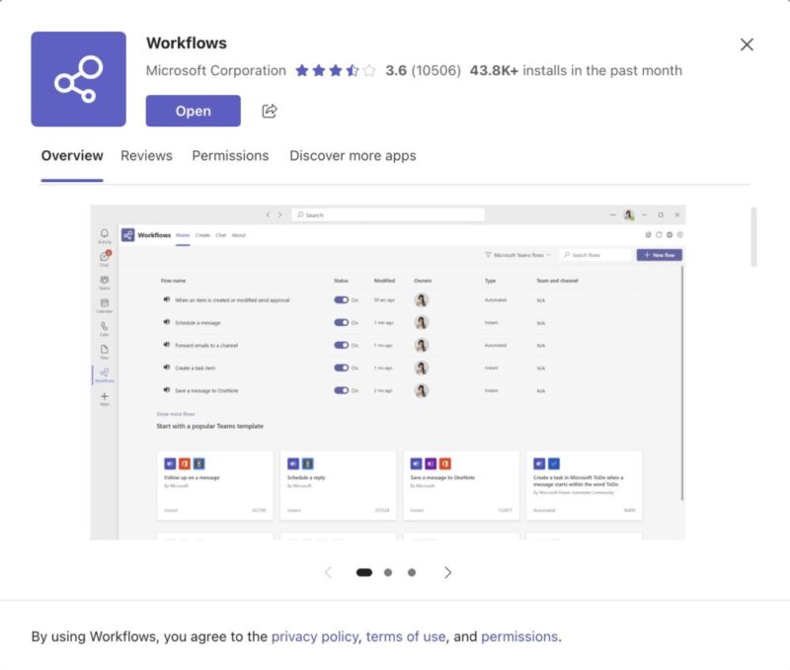Toggle status for 'Save a message to OneNote' flow
790x670 pixels.
pyautogui.click(x=341, y=390)
